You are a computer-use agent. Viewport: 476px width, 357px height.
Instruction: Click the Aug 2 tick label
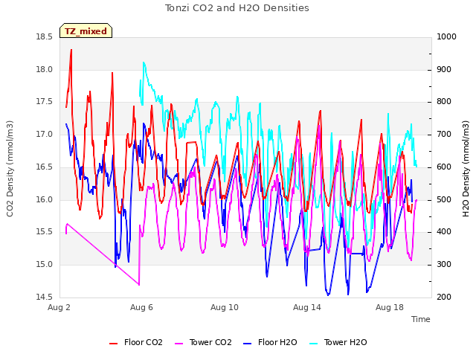point(59,307)
